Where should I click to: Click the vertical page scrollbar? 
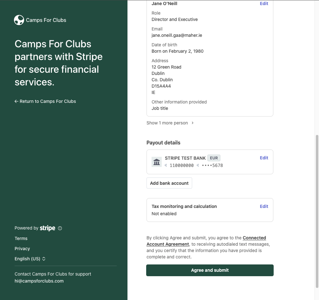coord(317,211)
